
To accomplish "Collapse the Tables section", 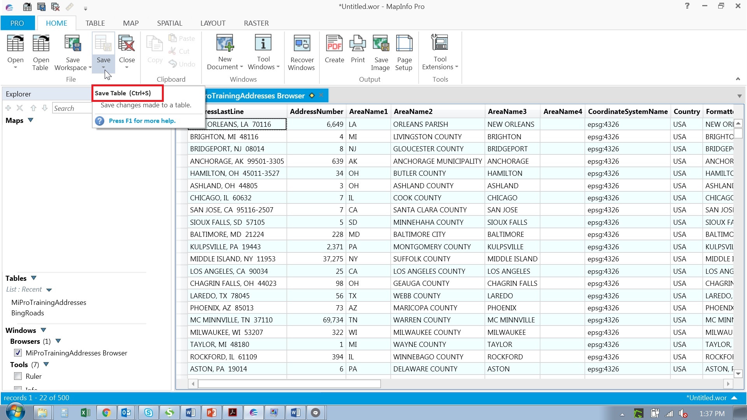I will point(33,278).
